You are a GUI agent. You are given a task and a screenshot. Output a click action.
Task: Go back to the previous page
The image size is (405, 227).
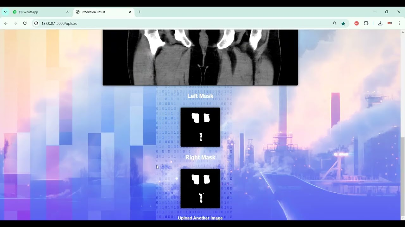tap(6, 23)
